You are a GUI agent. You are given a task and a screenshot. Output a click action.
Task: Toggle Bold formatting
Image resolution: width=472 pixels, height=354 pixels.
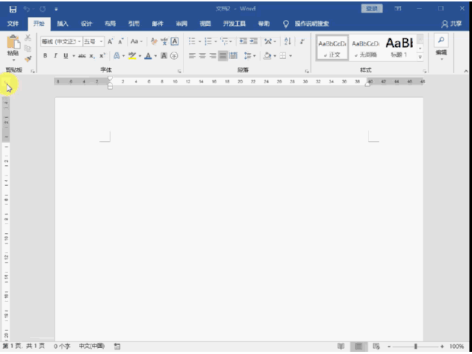[45, 56]
